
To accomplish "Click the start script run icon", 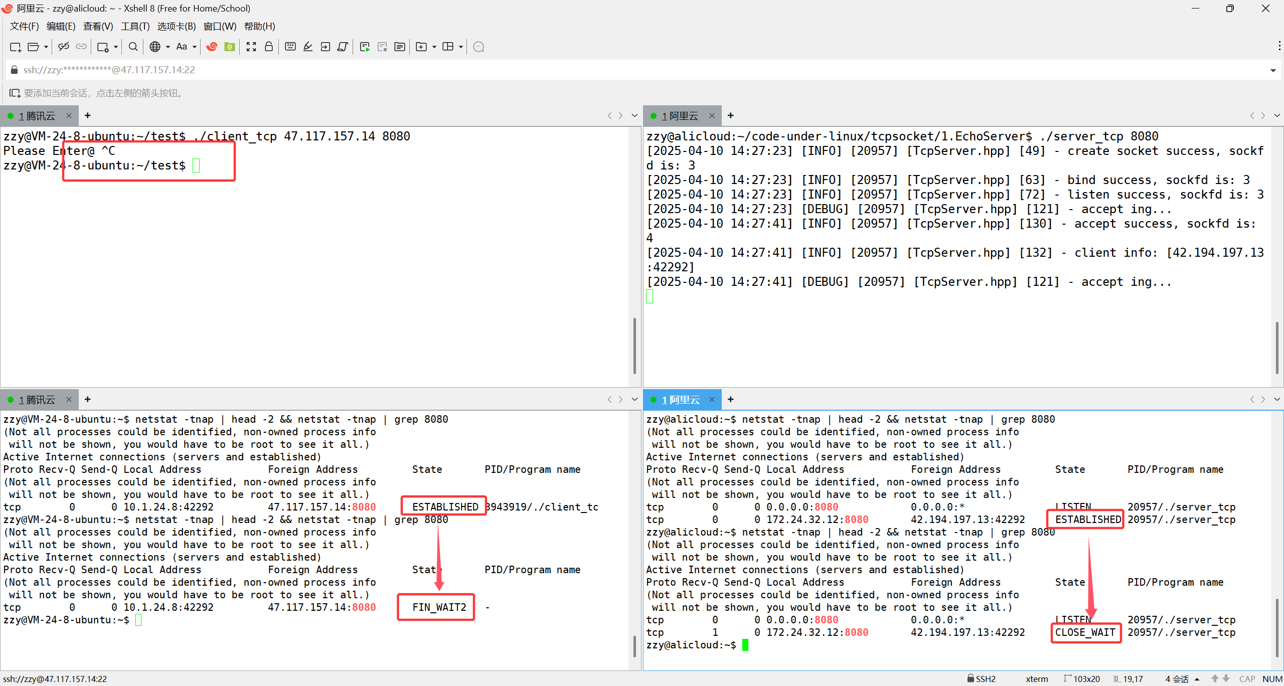I will tap(365, 47).
